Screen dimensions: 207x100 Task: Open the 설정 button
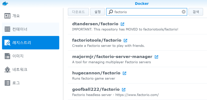[97, 12]
